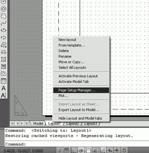Select Rename in the context menu
149x153 pixels.
pos(81,56)
